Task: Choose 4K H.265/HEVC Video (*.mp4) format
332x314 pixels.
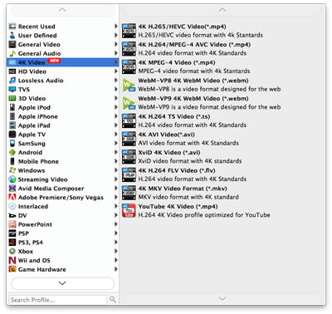Action: pyautogui.click(x=222, y=31)
